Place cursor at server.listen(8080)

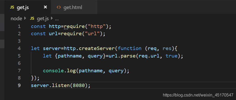(x=61, y=85)
